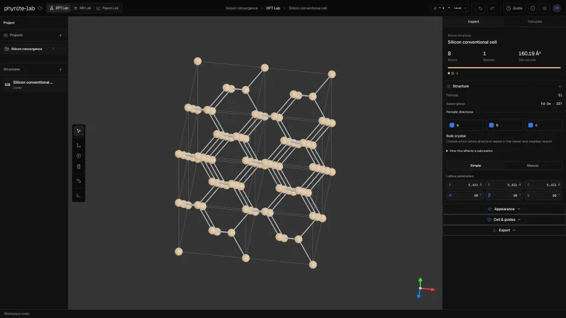Screen dimensions: 566x318
Task: Click the 'Workspace ready' status text
Action: pyautogui.click(x=17, y=314)
